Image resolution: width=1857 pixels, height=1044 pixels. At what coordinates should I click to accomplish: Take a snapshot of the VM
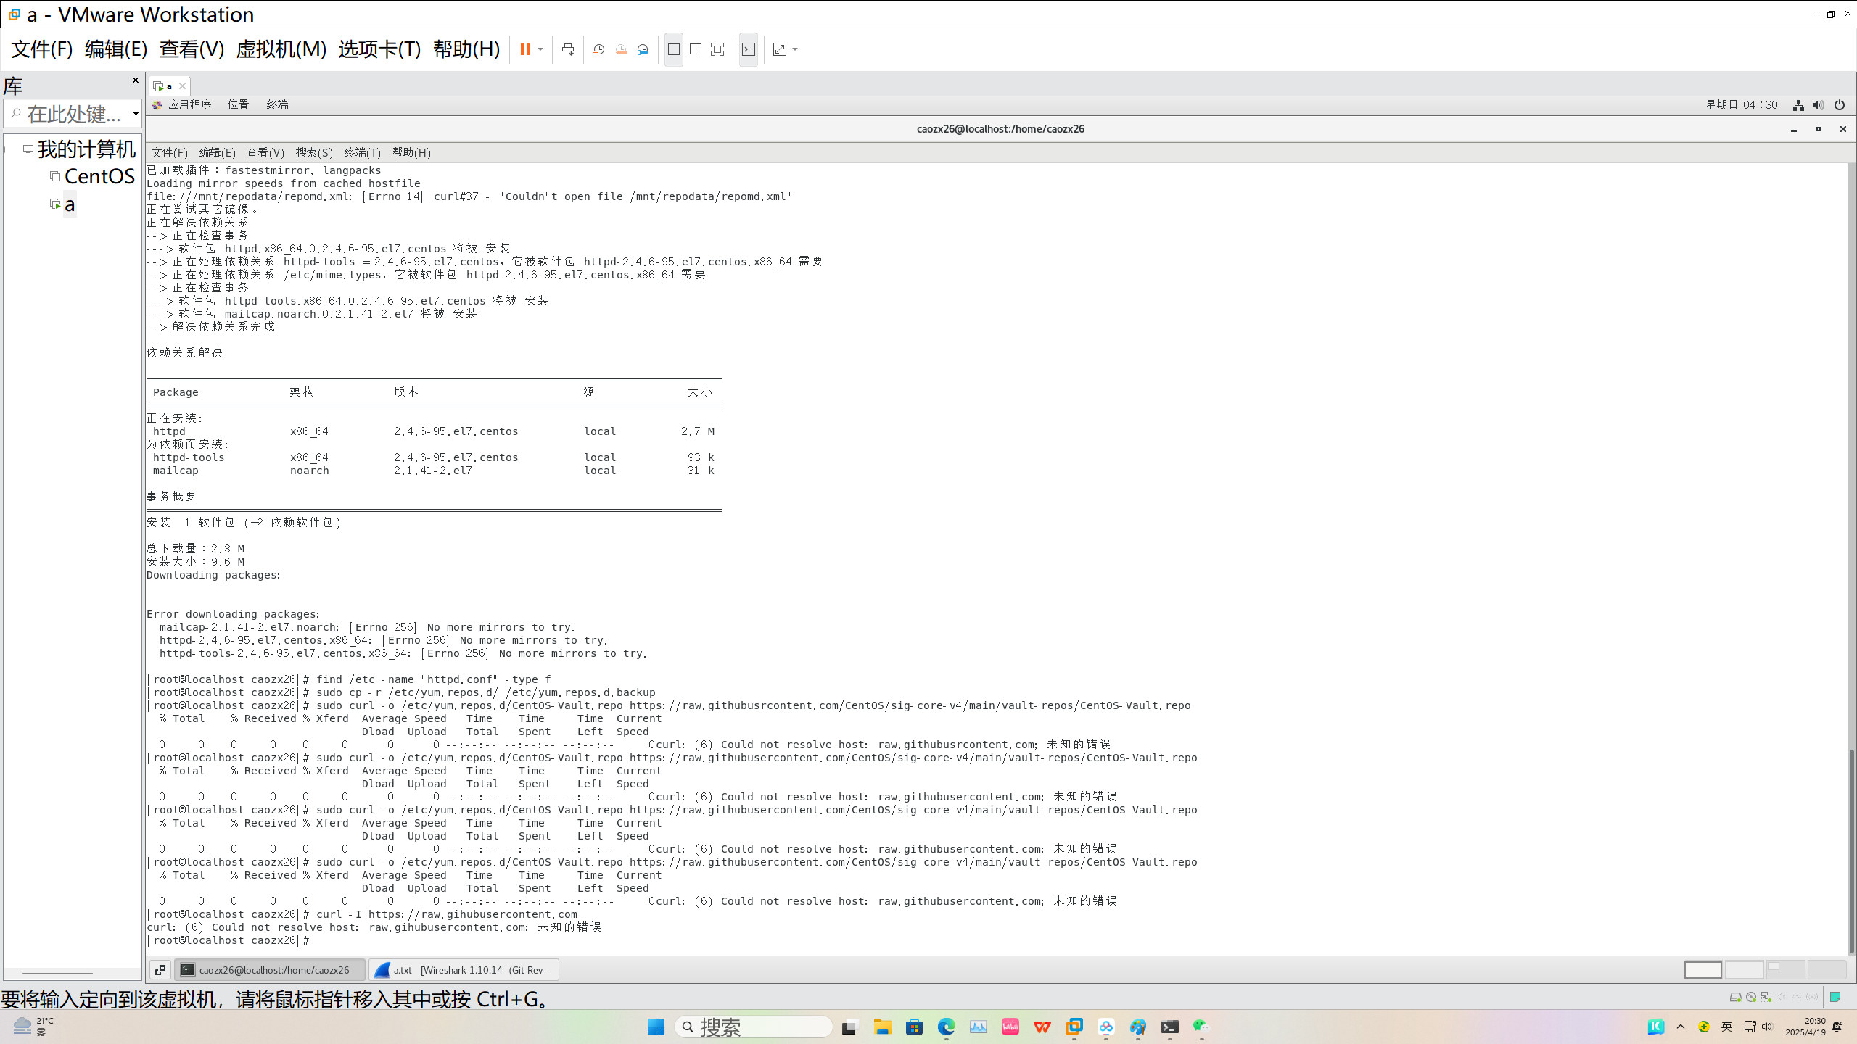coord(598,49)
